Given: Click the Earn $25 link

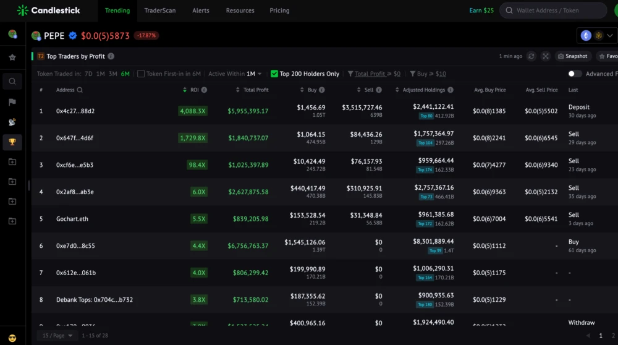Looking at the screenshot, I should point(481,11).
